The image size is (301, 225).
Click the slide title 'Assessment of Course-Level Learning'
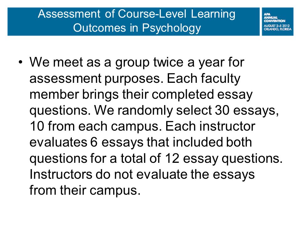(136, 14)
